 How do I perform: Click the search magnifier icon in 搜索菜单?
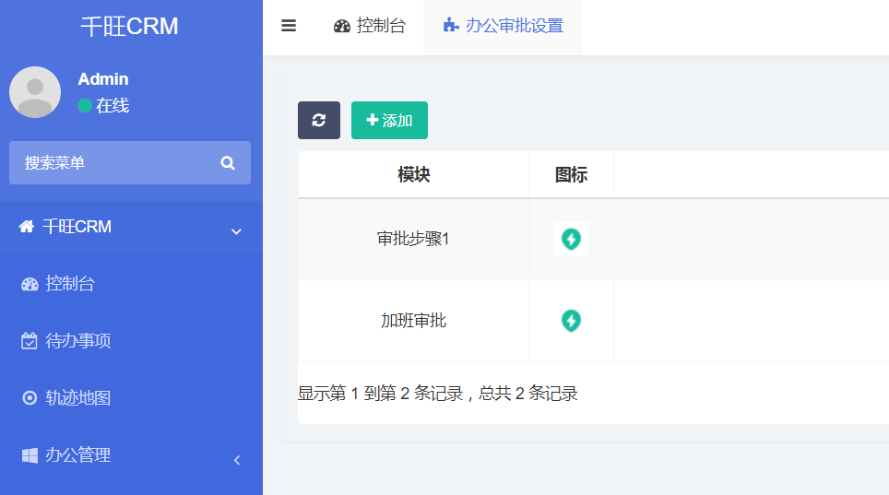click(x=228, y=163)
